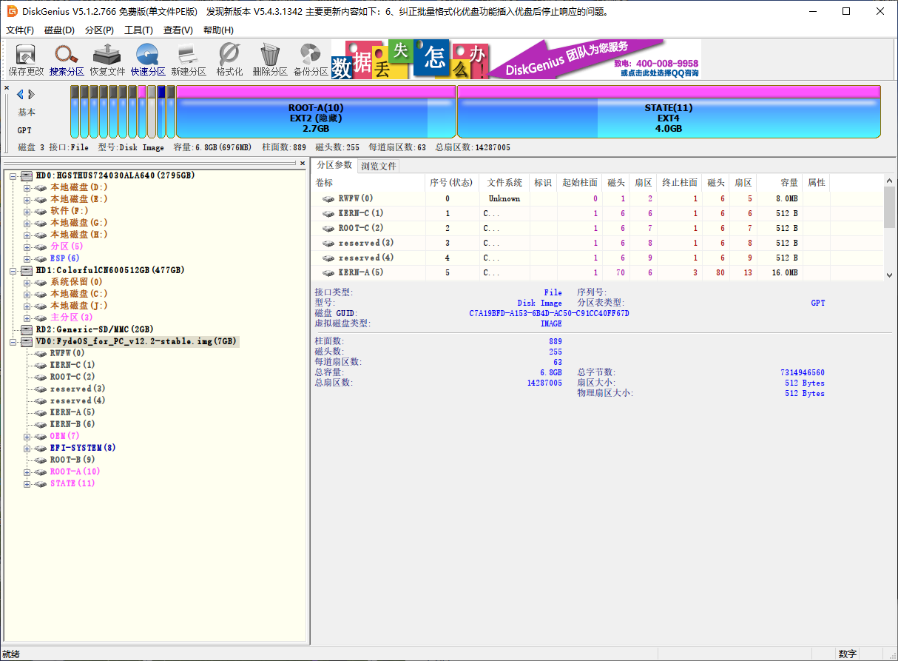Expand the 本地磁盘(C:) tree node
Screen dimensions: 898x661
27,295
